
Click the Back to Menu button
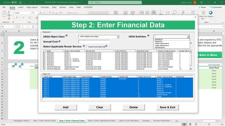[x=210, y=55]
